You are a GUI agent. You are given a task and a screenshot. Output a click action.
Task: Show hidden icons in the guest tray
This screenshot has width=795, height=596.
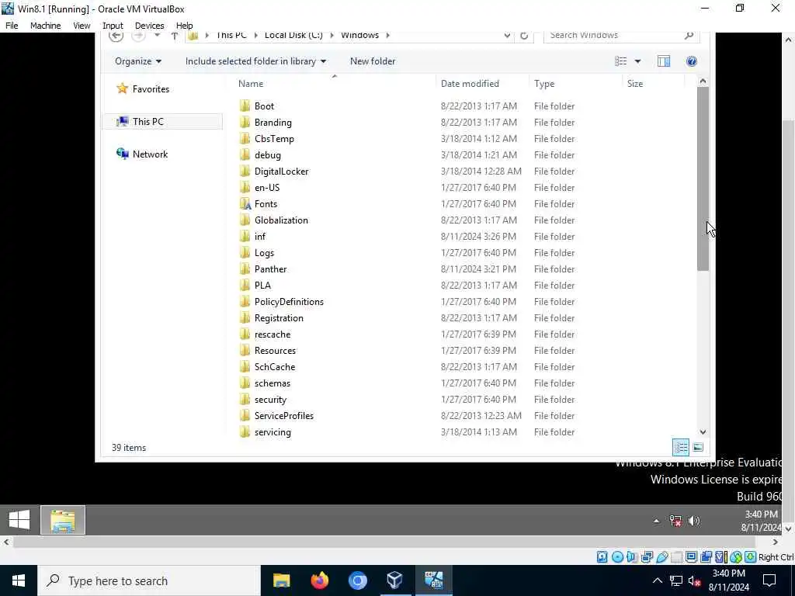[x=656, y=521]
